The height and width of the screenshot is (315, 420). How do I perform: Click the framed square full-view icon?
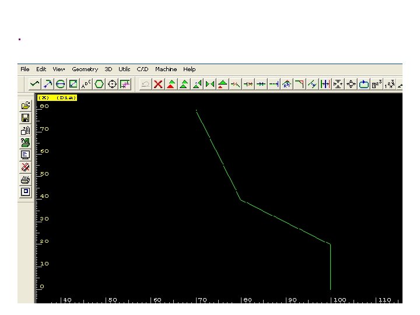pos(26,192)
